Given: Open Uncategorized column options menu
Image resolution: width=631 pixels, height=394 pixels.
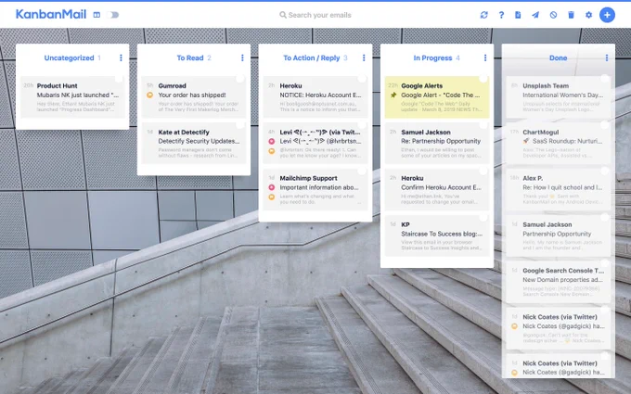Looking at the screenshot, I should [x=121, y=57].
